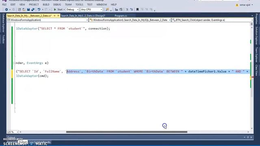This screenshot has height=146, width=260.
Task: Click the comment out lines icon
Action: click(127, 10)
